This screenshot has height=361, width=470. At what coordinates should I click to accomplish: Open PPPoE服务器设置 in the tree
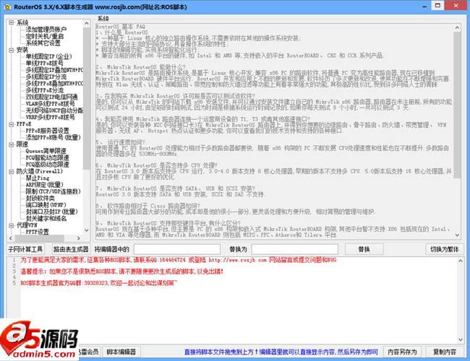tap(47, 131)
